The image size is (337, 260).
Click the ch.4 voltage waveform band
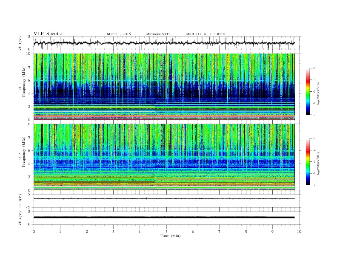coord(164,218)
